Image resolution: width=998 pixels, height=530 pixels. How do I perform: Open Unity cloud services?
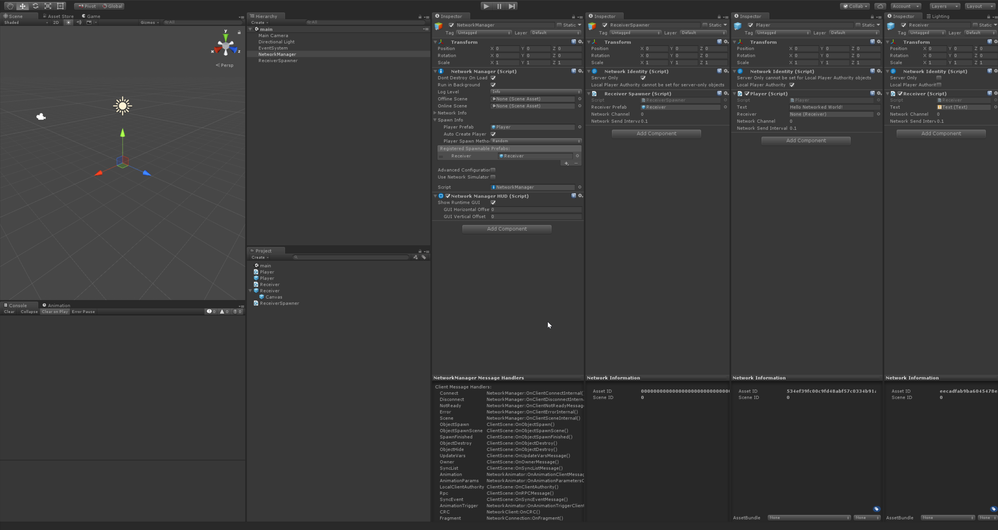(x=880, y=6)
